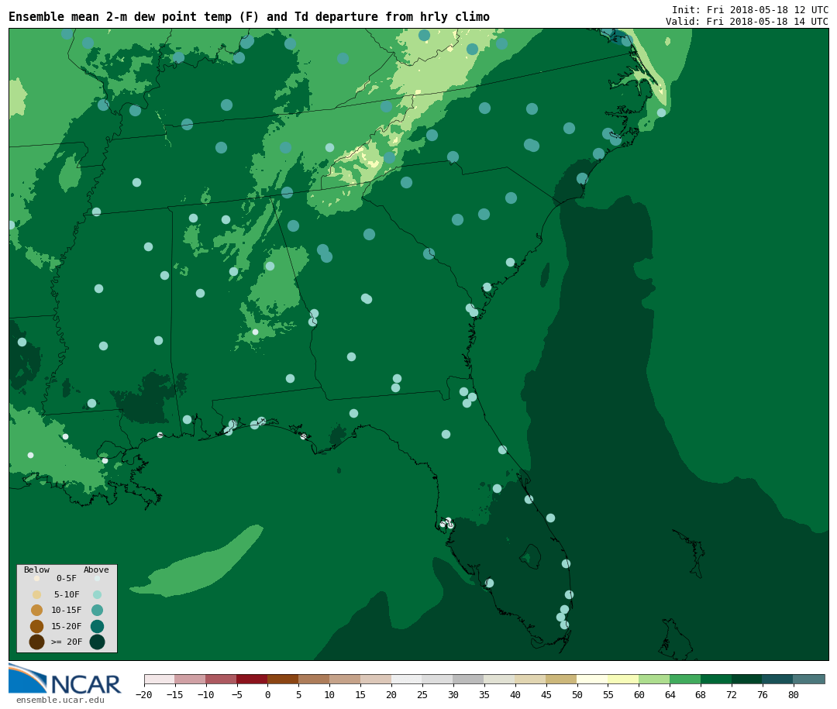The width and height of the screenshot is (837, 709).
Task: Select the Below >= 20F dark brown circle
Action: coord(37,642)
